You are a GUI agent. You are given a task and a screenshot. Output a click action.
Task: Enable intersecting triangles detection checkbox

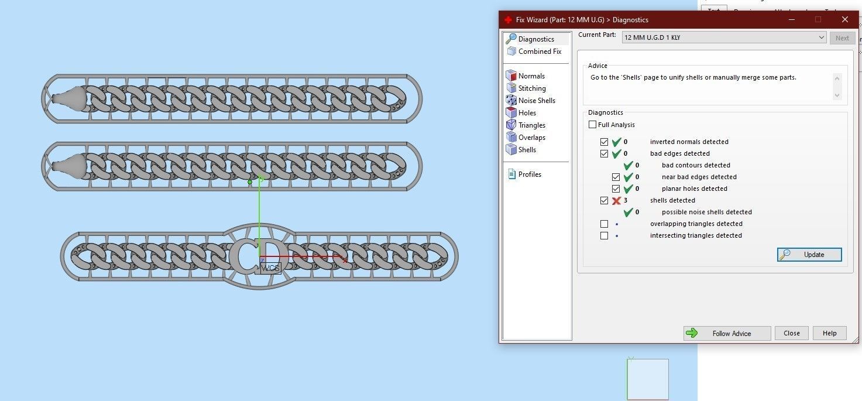coord(604,236)
